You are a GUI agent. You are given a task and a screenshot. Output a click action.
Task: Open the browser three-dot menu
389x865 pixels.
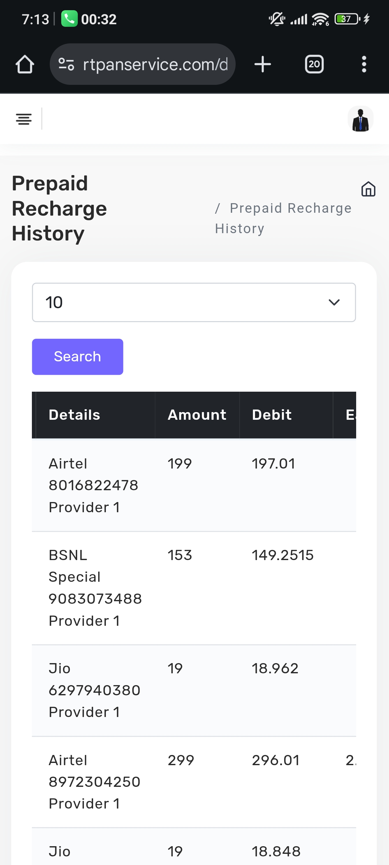click(x=364, y=64)
